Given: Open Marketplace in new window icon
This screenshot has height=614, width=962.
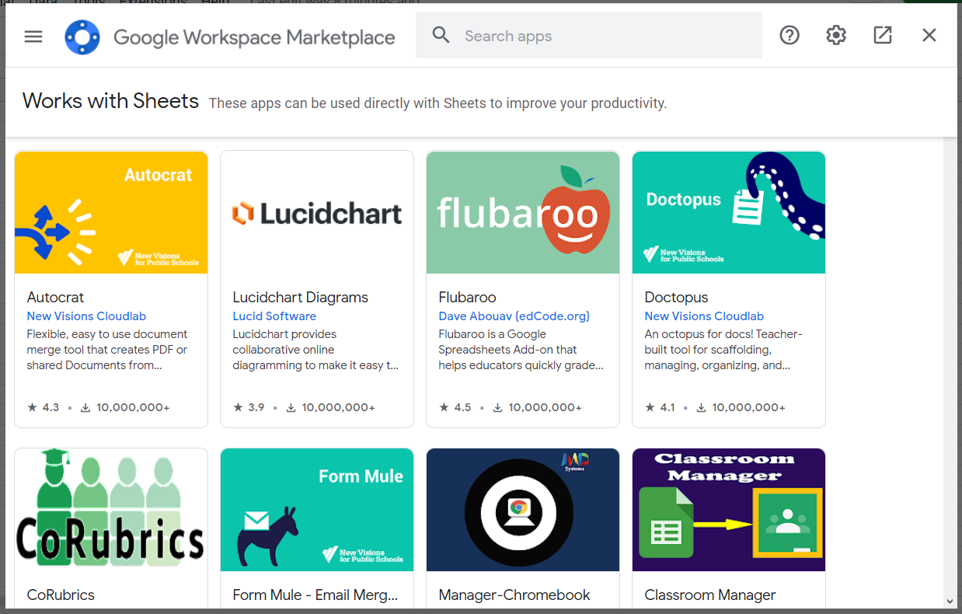Looking at the screenshot, I should pos(883,35).
